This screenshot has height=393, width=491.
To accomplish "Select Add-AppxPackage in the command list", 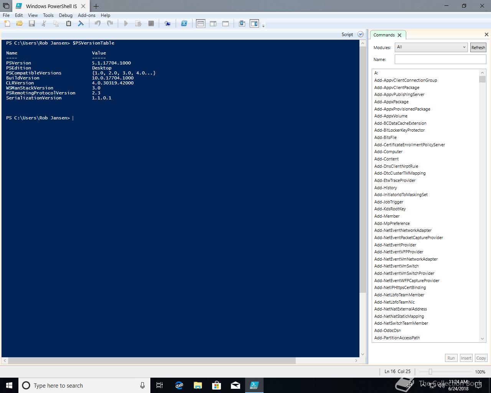I will 391,102.
